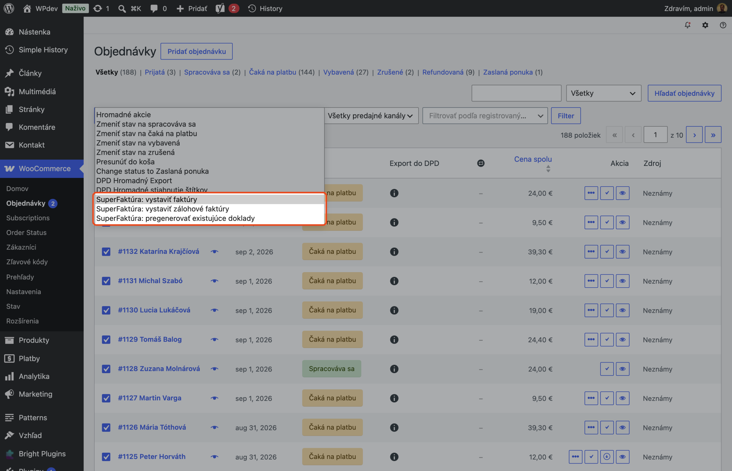Open Všetky predajné kanály dropdown

[x=371, y=116]
